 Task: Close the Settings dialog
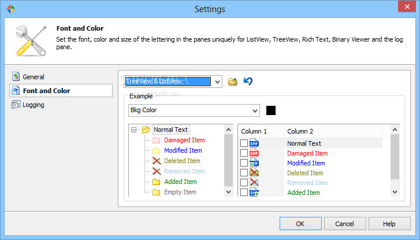(407, 6)
